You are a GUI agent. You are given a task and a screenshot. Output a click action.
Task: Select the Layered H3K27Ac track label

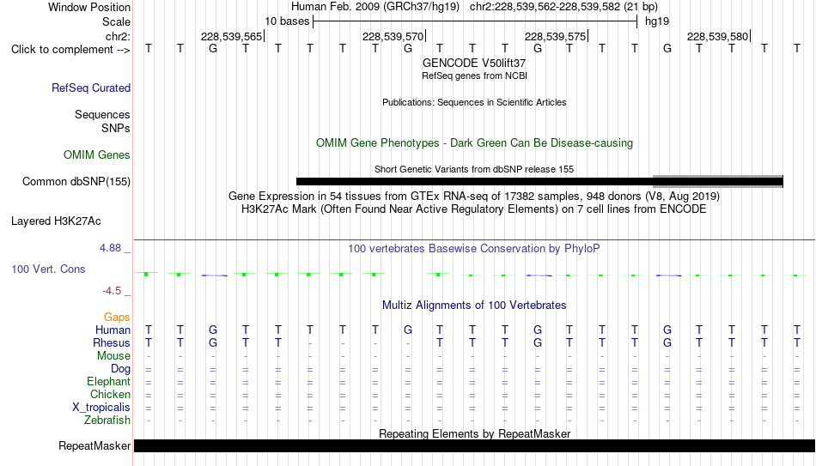coord(56,221)
